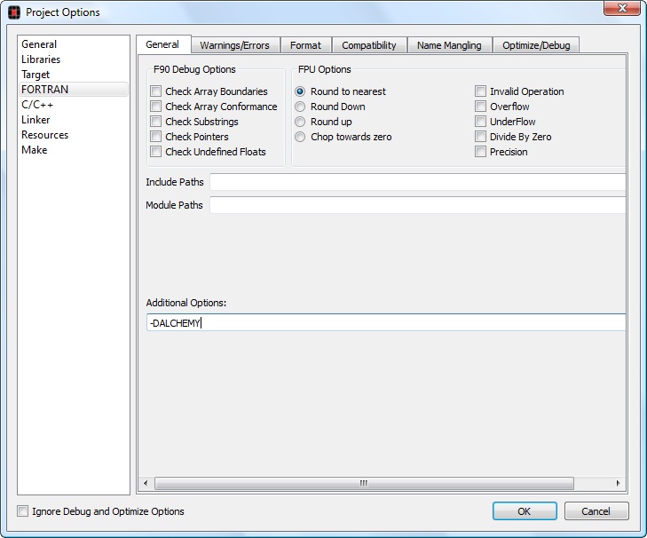Viewport: 647px width, 538px height.
Task: Click the scroll left arrow
Action: click(x=146, y=483)
